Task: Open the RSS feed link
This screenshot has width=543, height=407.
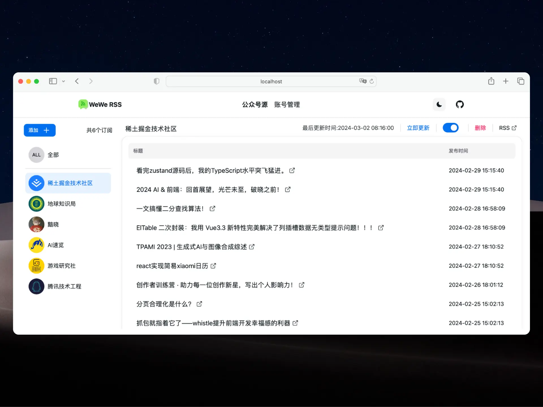Action: (507, 128)
